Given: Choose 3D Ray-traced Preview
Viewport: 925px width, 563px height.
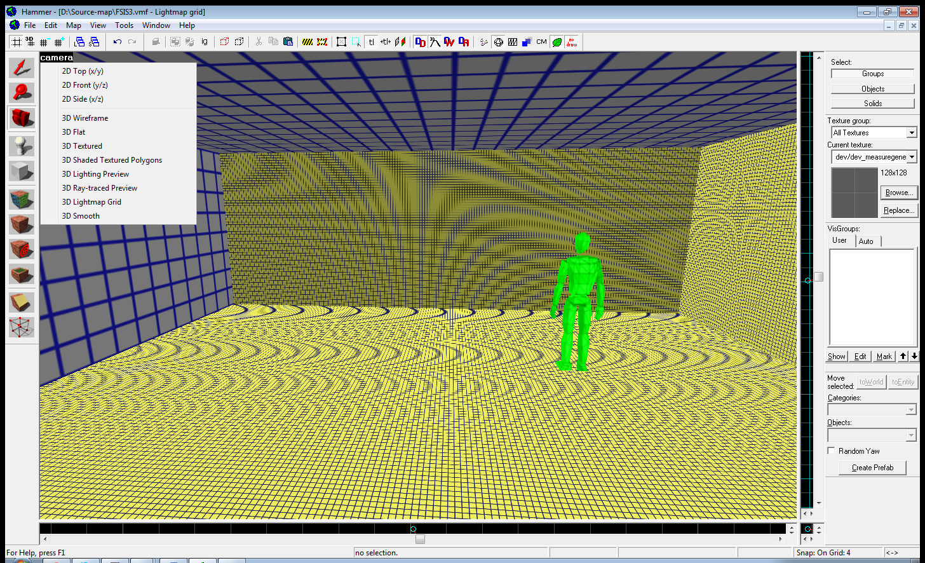Looking at the screenshot, I should (x=100, y=188).
